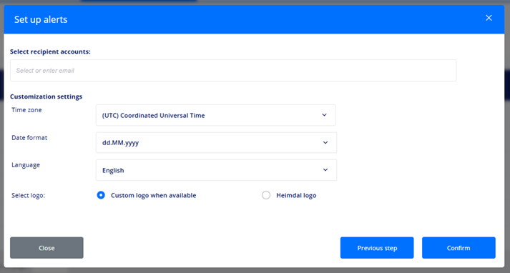Select Custom logo when available option
The width and height of the screenshot is (510, 273).
pos(101,195)
